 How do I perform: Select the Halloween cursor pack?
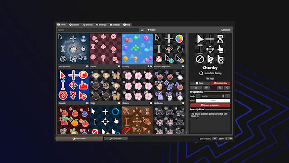[x=169, y=86]
